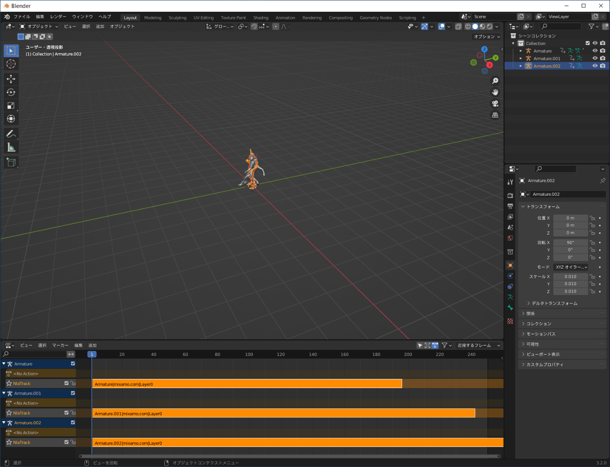Switch viewport shading to wireframe
The height and width of the screenshot is (467, 610).
coord(468,27)
